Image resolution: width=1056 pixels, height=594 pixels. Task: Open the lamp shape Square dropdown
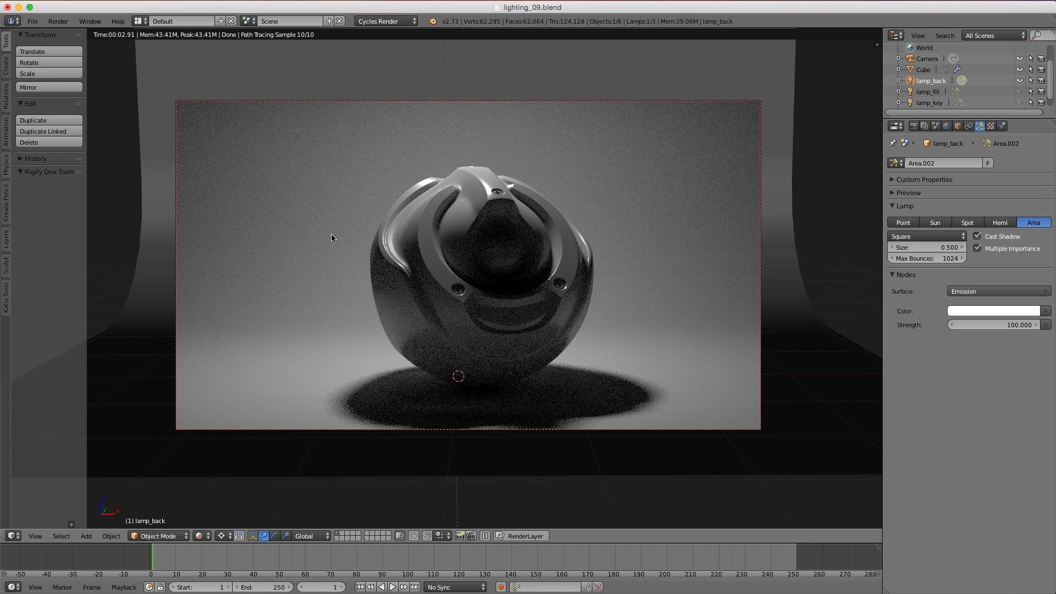click(928, 236)
